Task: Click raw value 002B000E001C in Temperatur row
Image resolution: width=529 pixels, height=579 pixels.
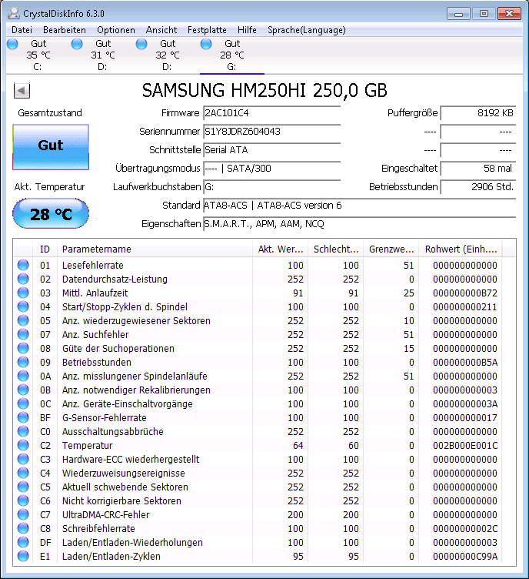Action: [465, 445]
